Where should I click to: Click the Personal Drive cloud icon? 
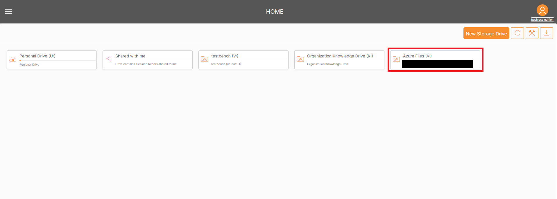(x=13, y=59)
